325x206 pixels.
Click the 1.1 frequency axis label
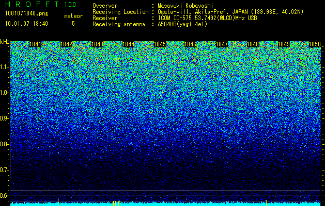point(5,67)
